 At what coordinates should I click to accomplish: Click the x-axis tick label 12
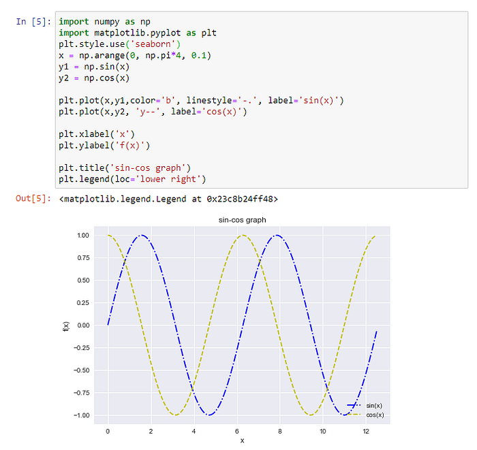366,432
